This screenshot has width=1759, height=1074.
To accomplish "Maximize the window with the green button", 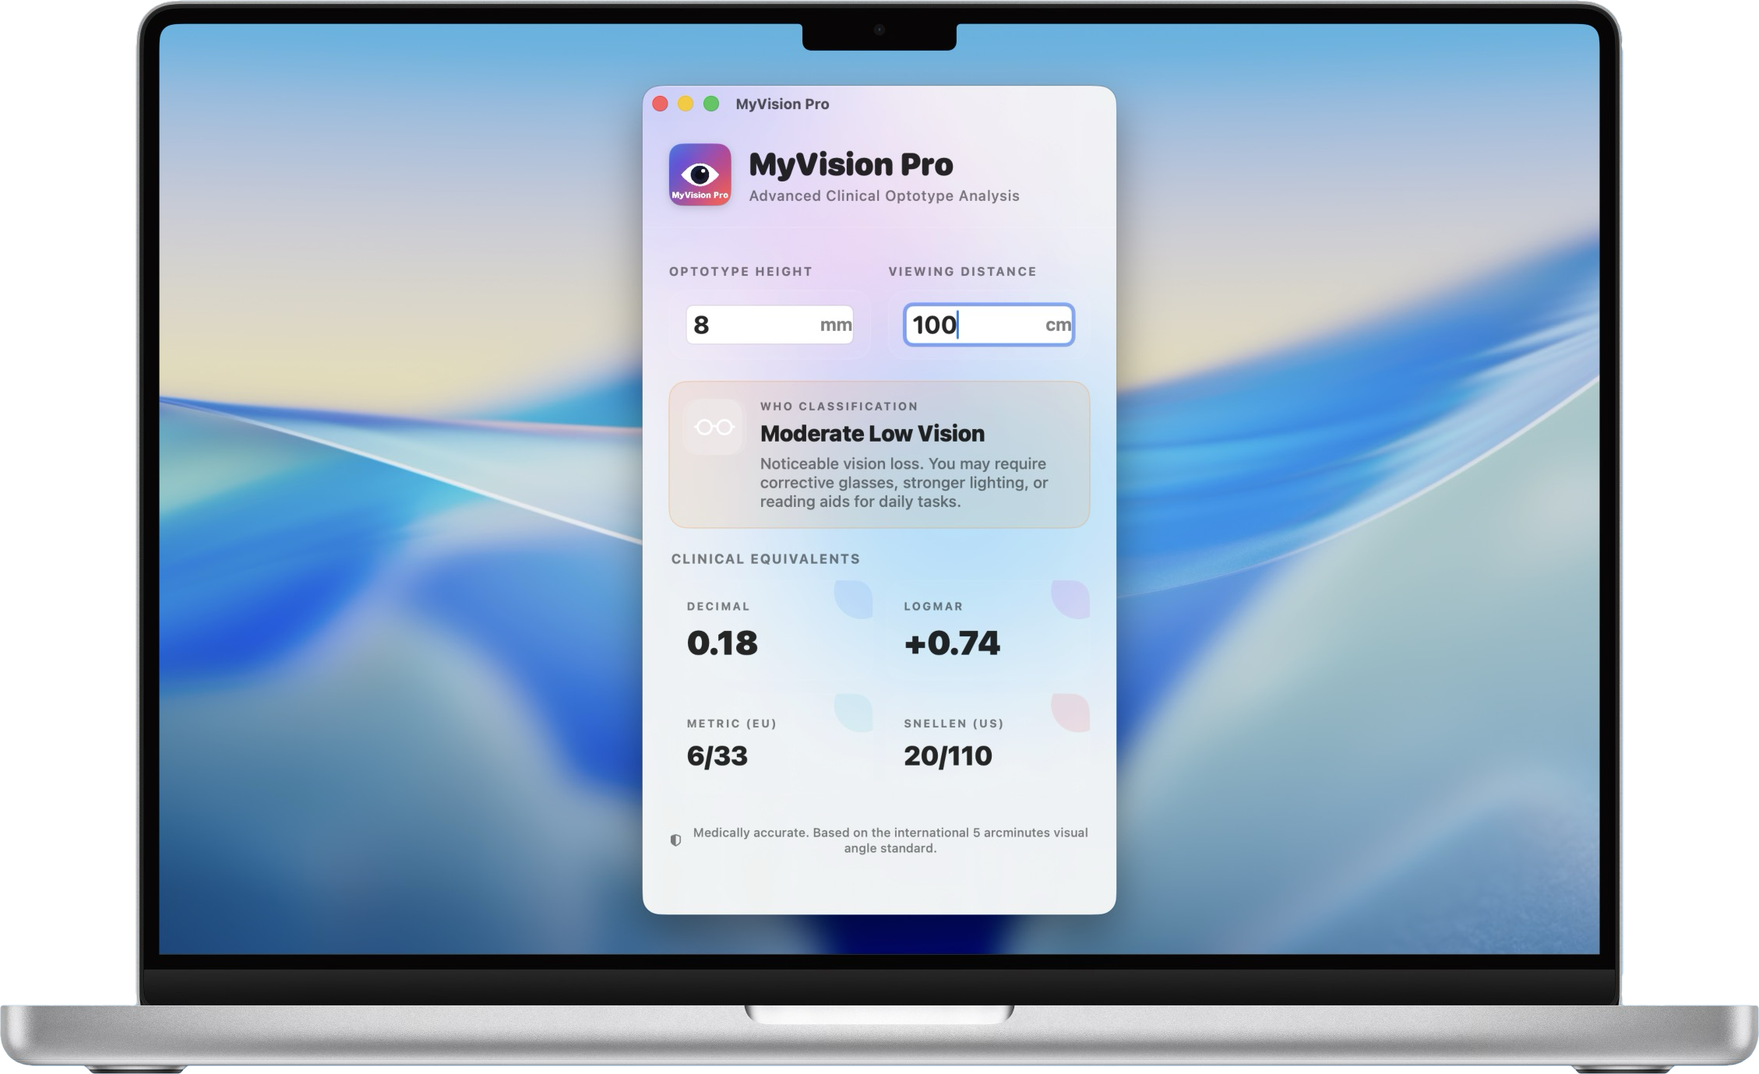I will [711, 104].
